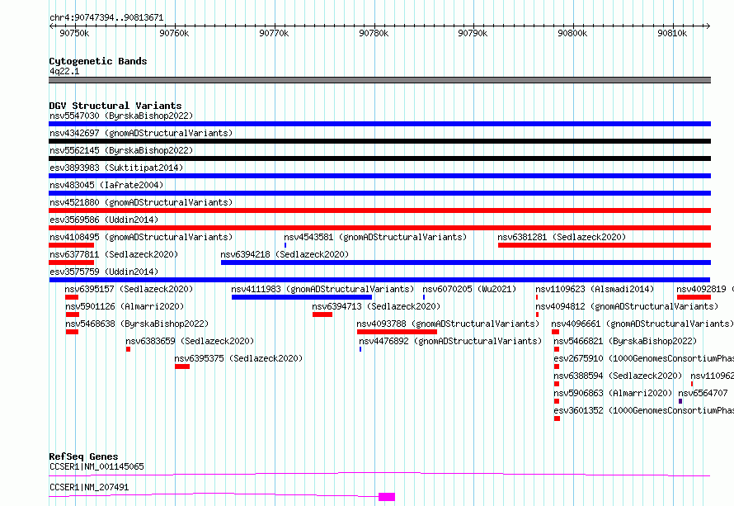
Task: Click nsv6388594 (Sedlazeck2020) label
Action: tap(618, 376)
